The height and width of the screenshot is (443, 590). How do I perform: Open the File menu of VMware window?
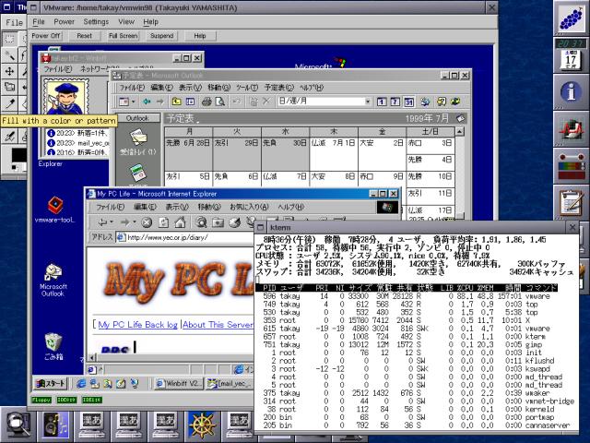(x=39, y=22)
